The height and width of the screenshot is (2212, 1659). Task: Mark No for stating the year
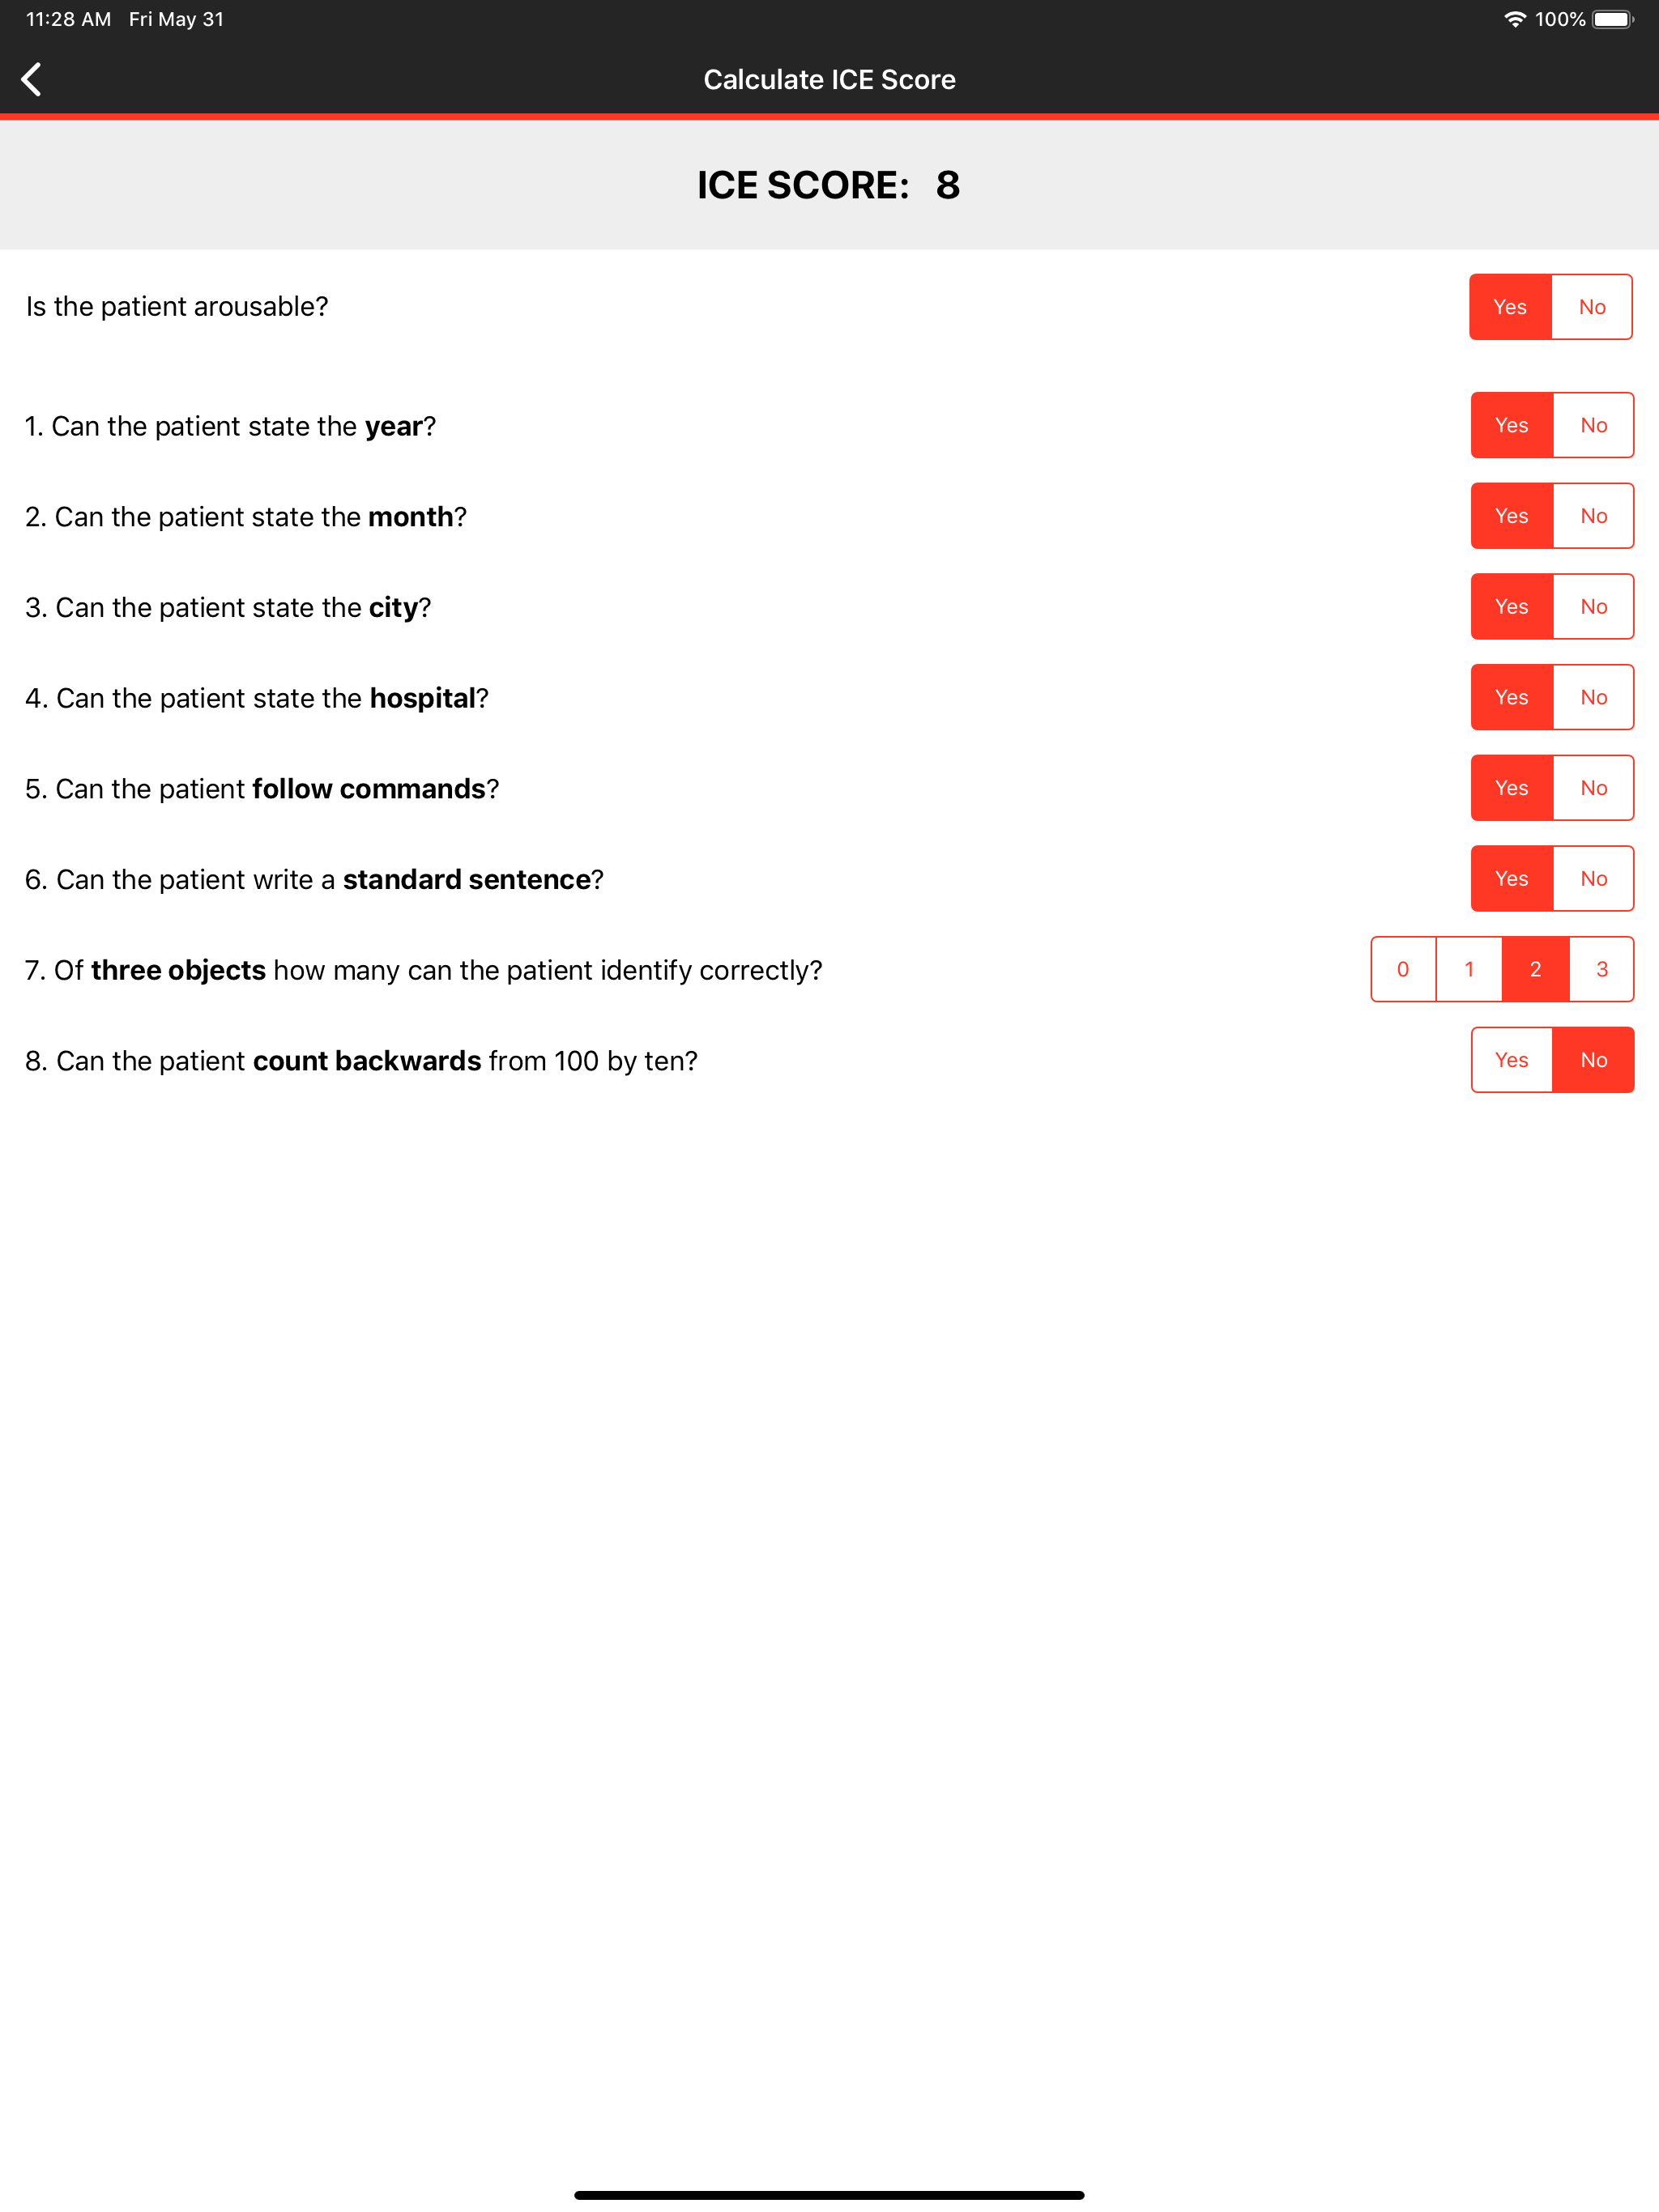point(1594,425)
